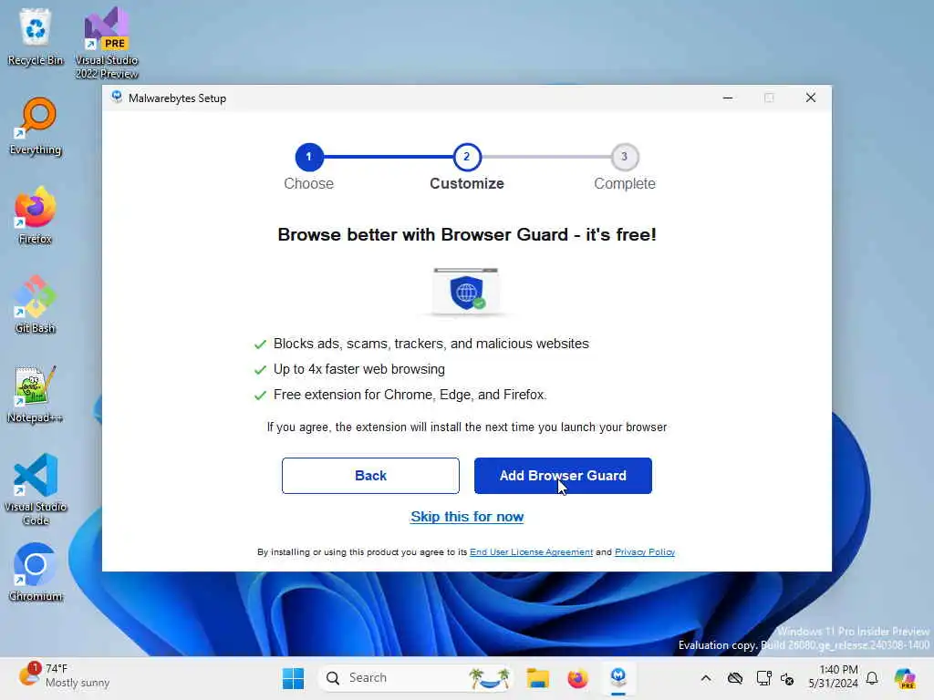Open the clock showing 1:40 PM
934x700 pixels.
[x=834, y=677]
